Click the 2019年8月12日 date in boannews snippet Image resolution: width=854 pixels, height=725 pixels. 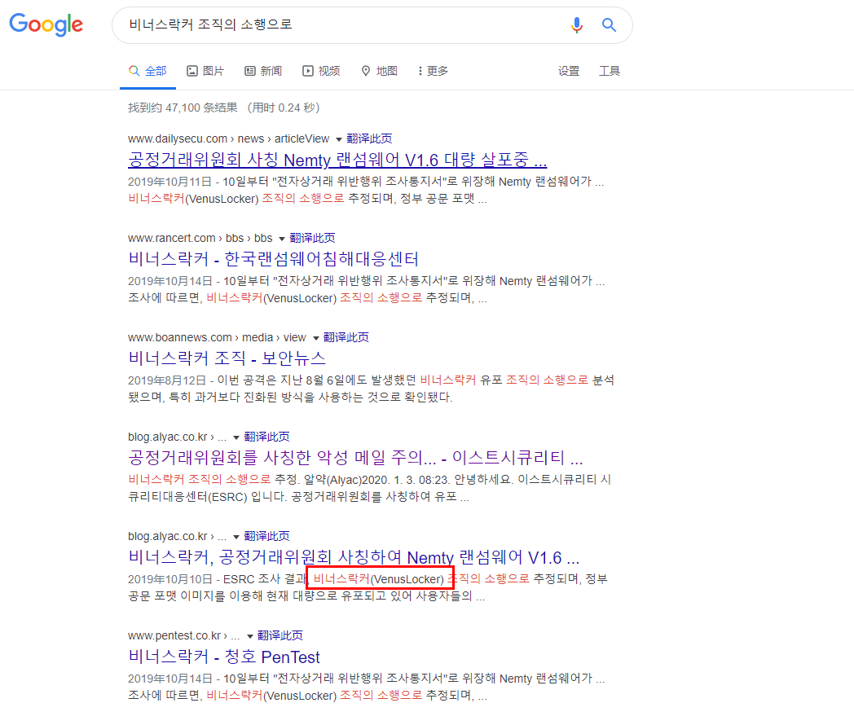tap(167, 380)
